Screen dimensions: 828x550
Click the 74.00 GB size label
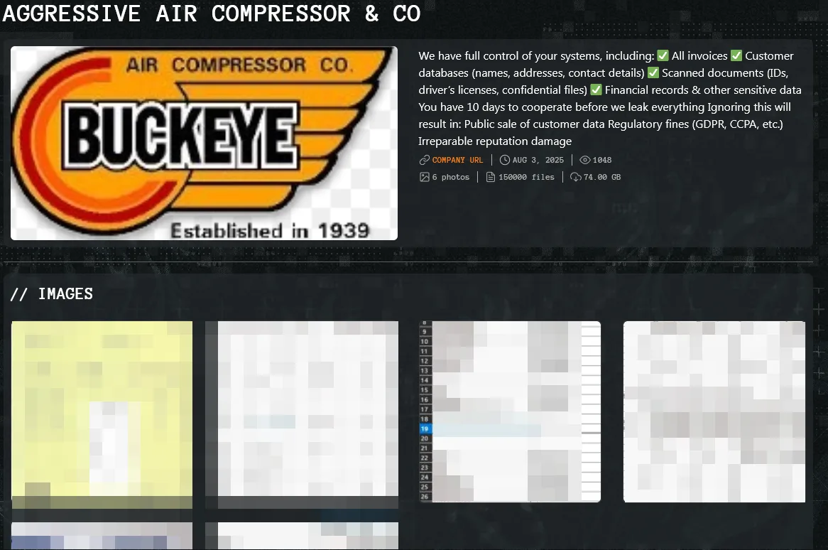pos(602,177)
